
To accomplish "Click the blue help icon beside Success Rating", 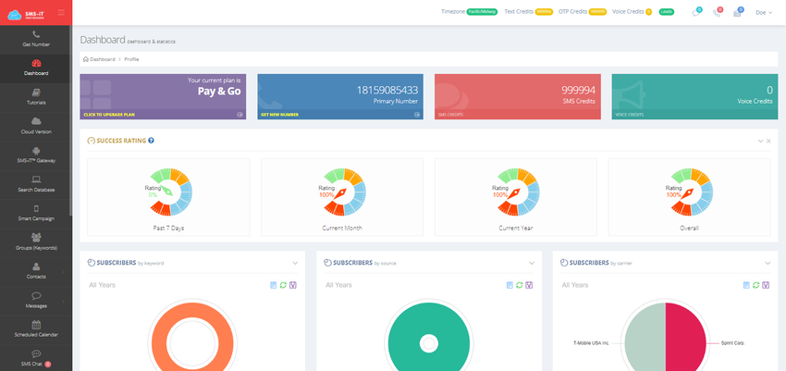I will (x=151, y=141).
